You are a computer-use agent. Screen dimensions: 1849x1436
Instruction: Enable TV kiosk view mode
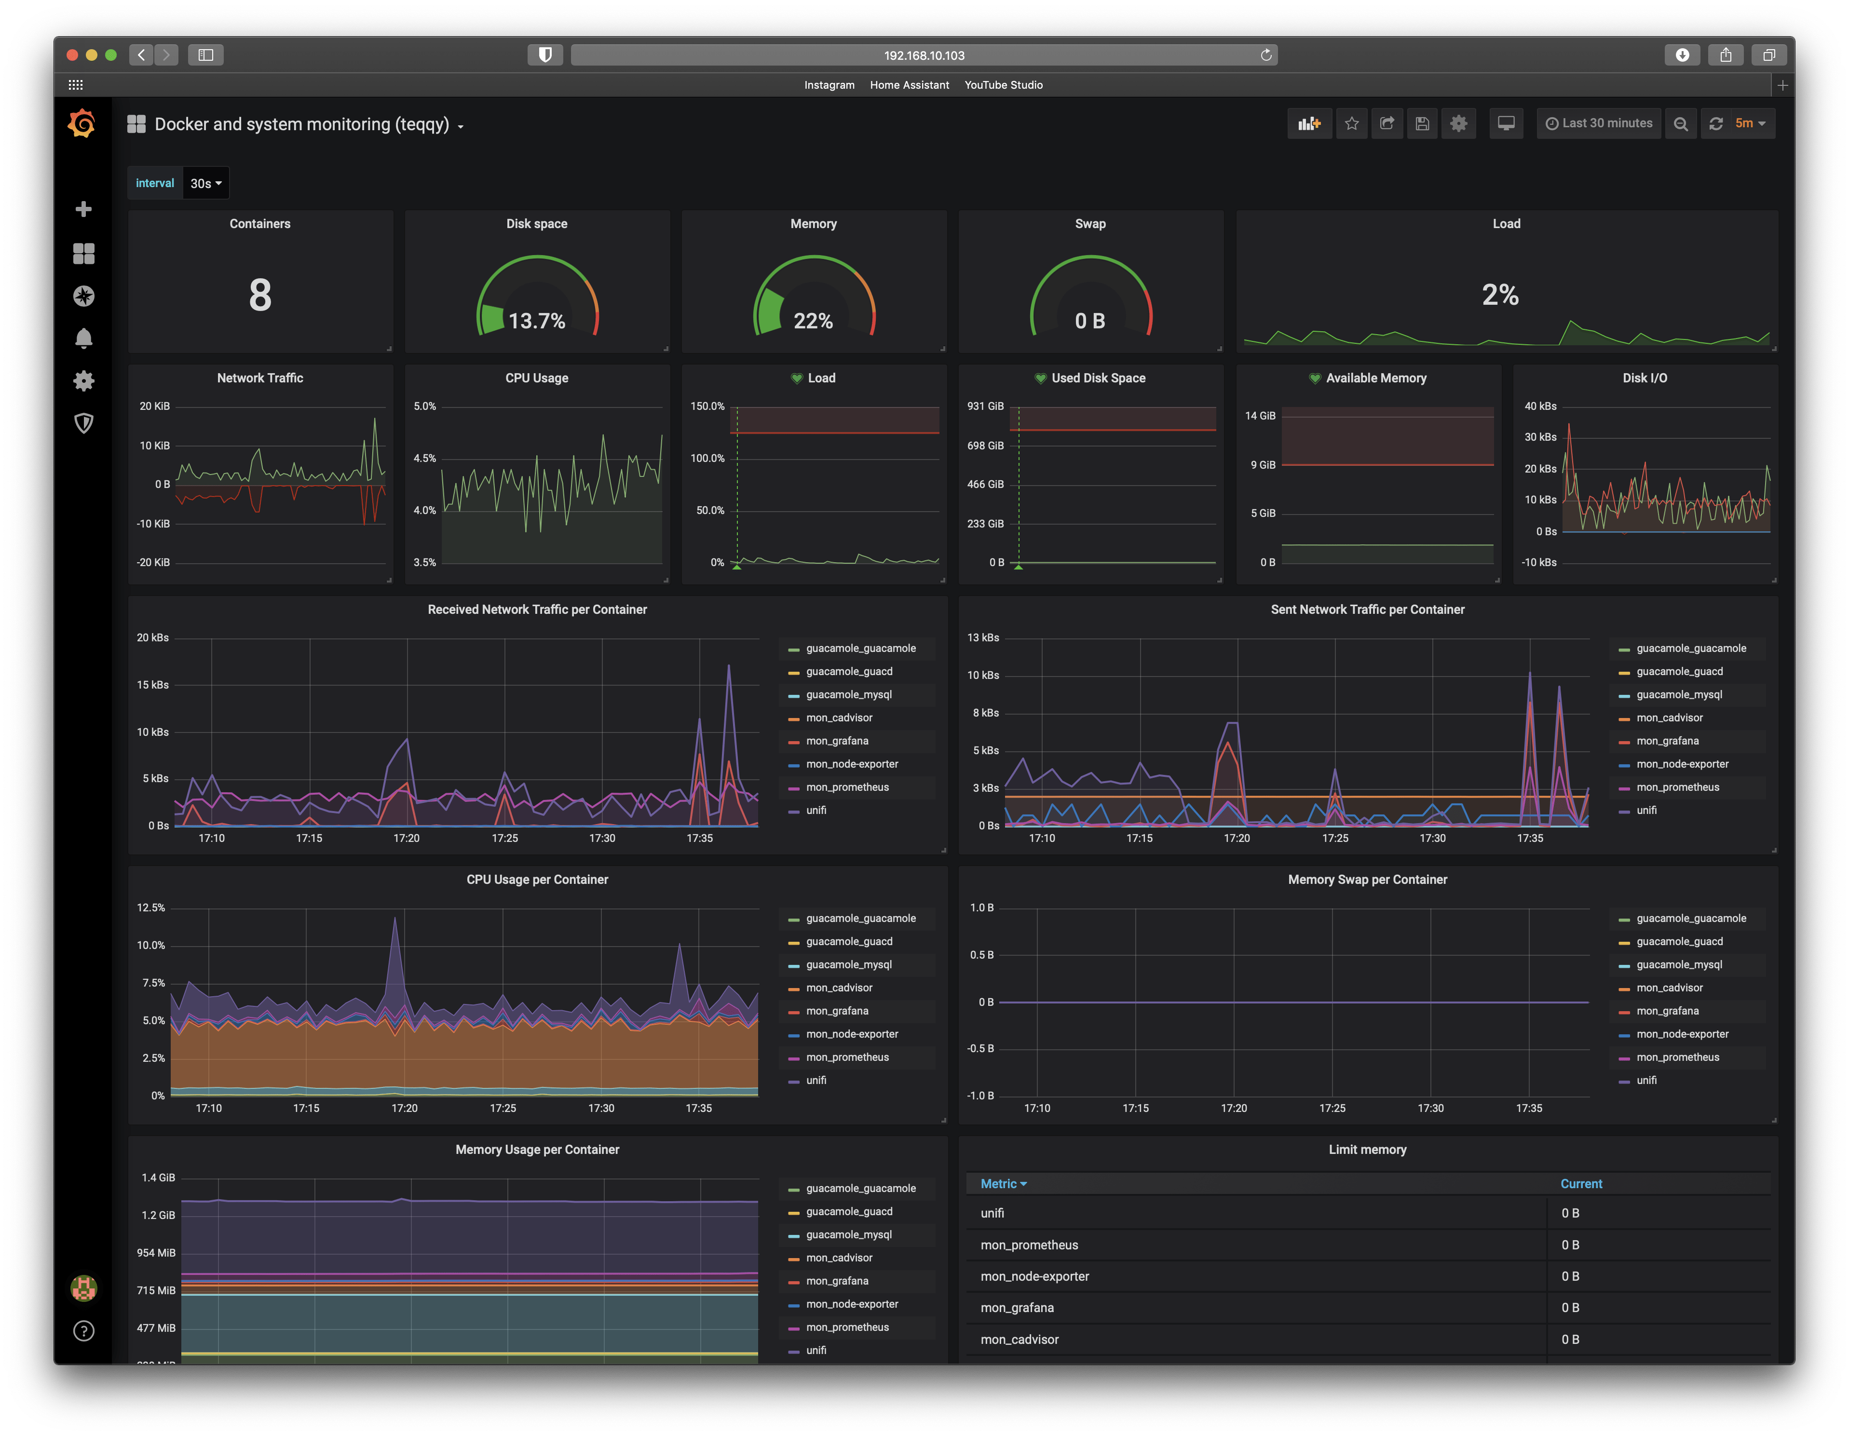coord(1506,123)
